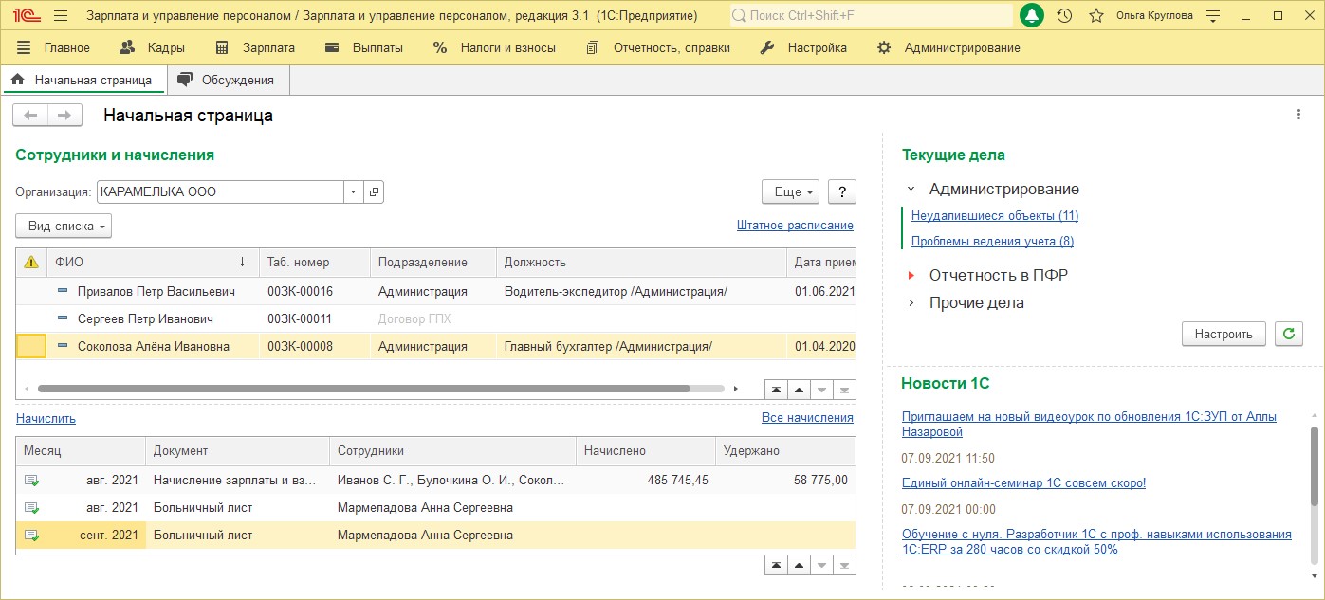Screen dimensions: 1325x600
Task: Open the organization dropdown arrow
Action: (353, 191)
